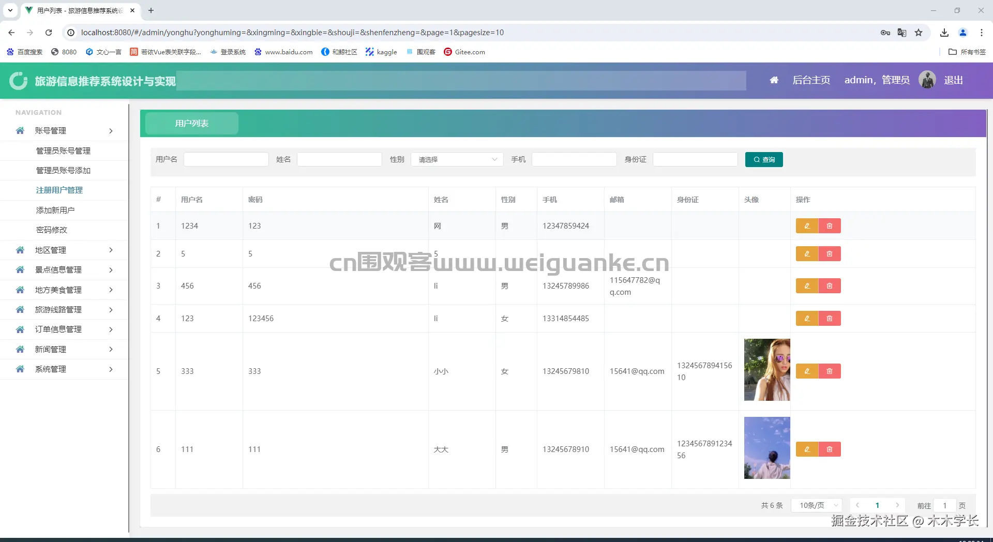Image resolution: width=993 pixels, height=542 pixels.
Task: Open the avatar photo of user 111
Action: click(767, 448)
